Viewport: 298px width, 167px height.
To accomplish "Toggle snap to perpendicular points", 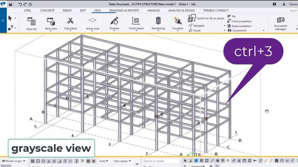I will [60, 161].
